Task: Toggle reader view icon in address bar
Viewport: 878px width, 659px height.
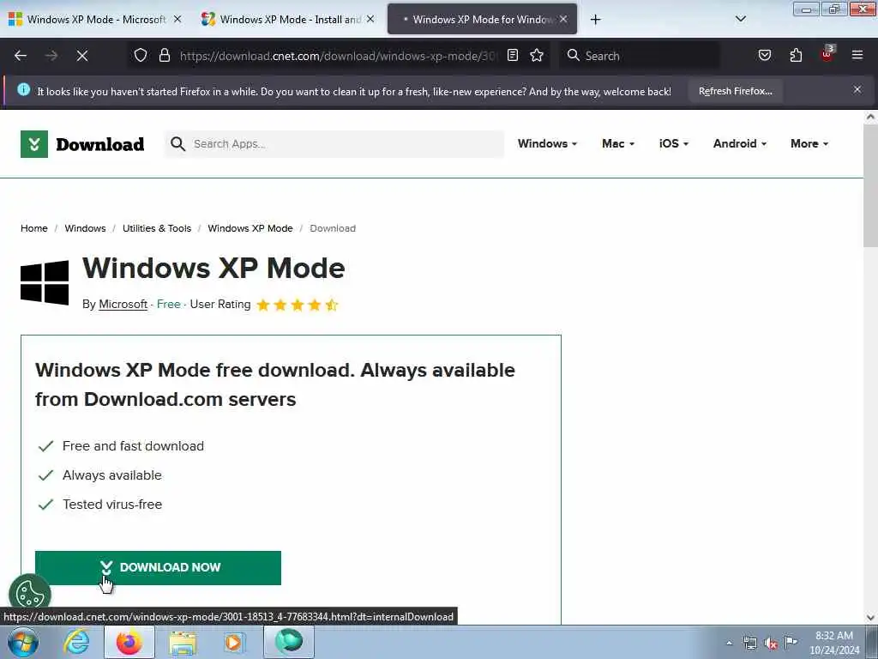Action: pos(513,55)
